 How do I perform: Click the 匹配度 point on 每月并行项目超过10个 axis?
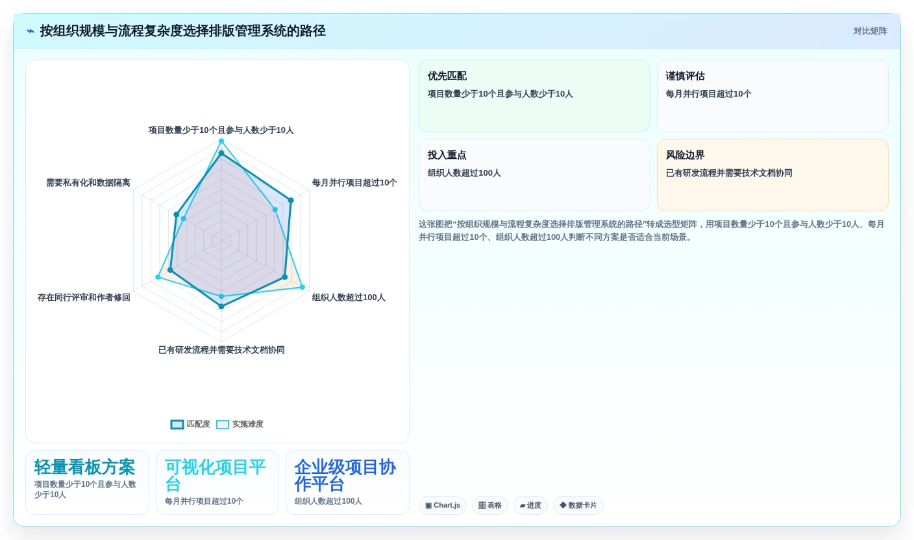pos(291,200)
